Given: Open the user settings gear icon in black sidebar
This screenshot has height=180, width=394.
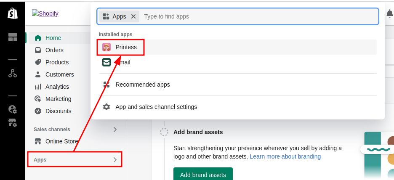Looking at the screenshot, I should 12,109.
